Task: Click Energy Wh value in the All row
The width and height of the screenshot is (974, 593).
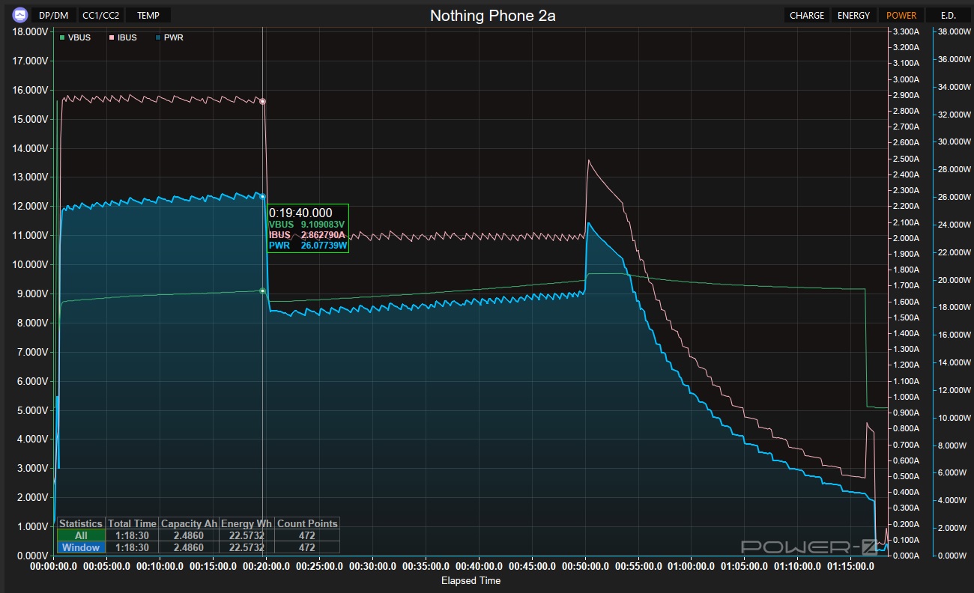Action: (x=247, y=535)
